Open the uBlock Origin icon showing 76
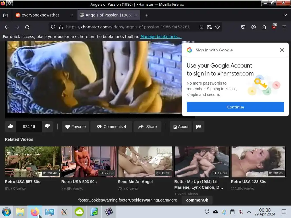This screenshot has width=291, height=218. click(x=274, y=27)
